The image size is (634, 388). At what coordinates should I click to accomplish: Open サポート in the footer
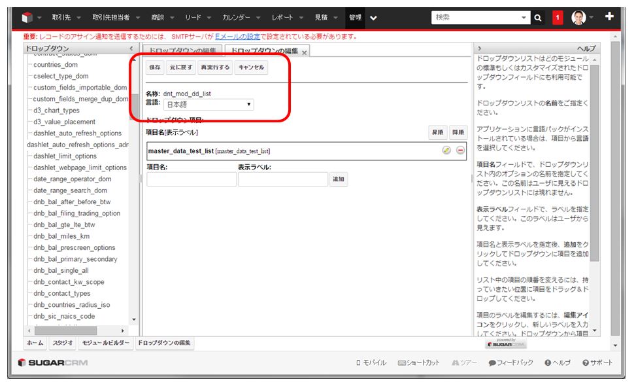[597, 363]
